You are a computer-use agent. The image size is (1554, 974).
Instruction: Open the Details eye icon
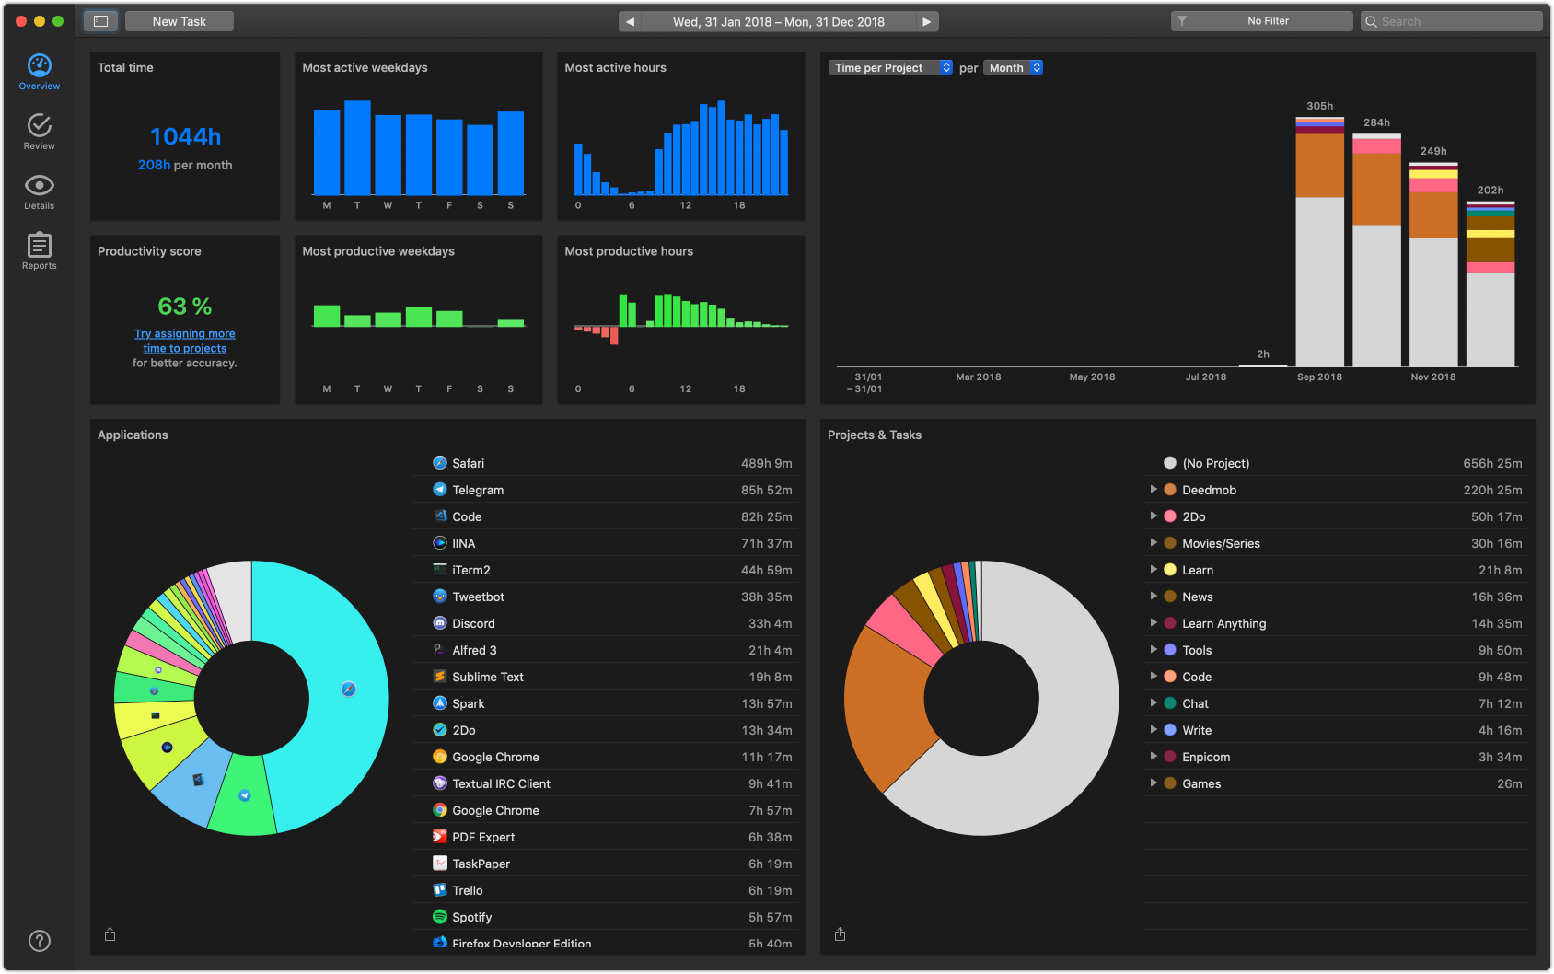click(x=40, y=185)
